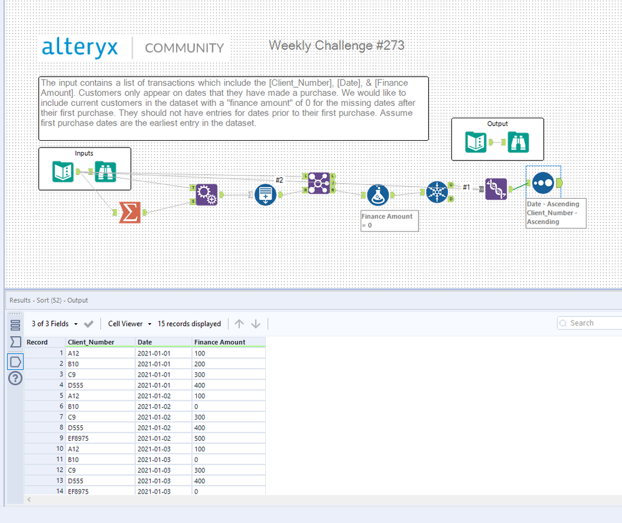Click the Finance Amount column header

(x=229, y=342)
